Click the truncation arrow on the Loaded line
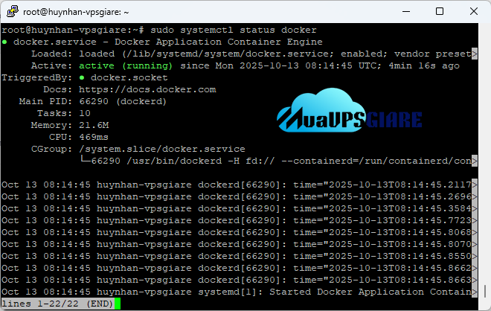Screen dimensions: 491x311 click(475, 54)
